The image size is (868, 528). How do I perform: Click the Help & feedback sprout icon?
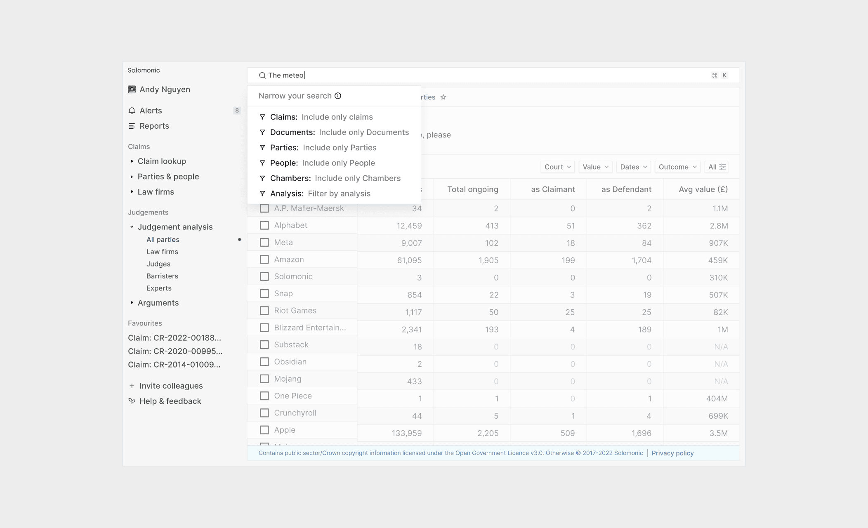[x=132, y=401]
